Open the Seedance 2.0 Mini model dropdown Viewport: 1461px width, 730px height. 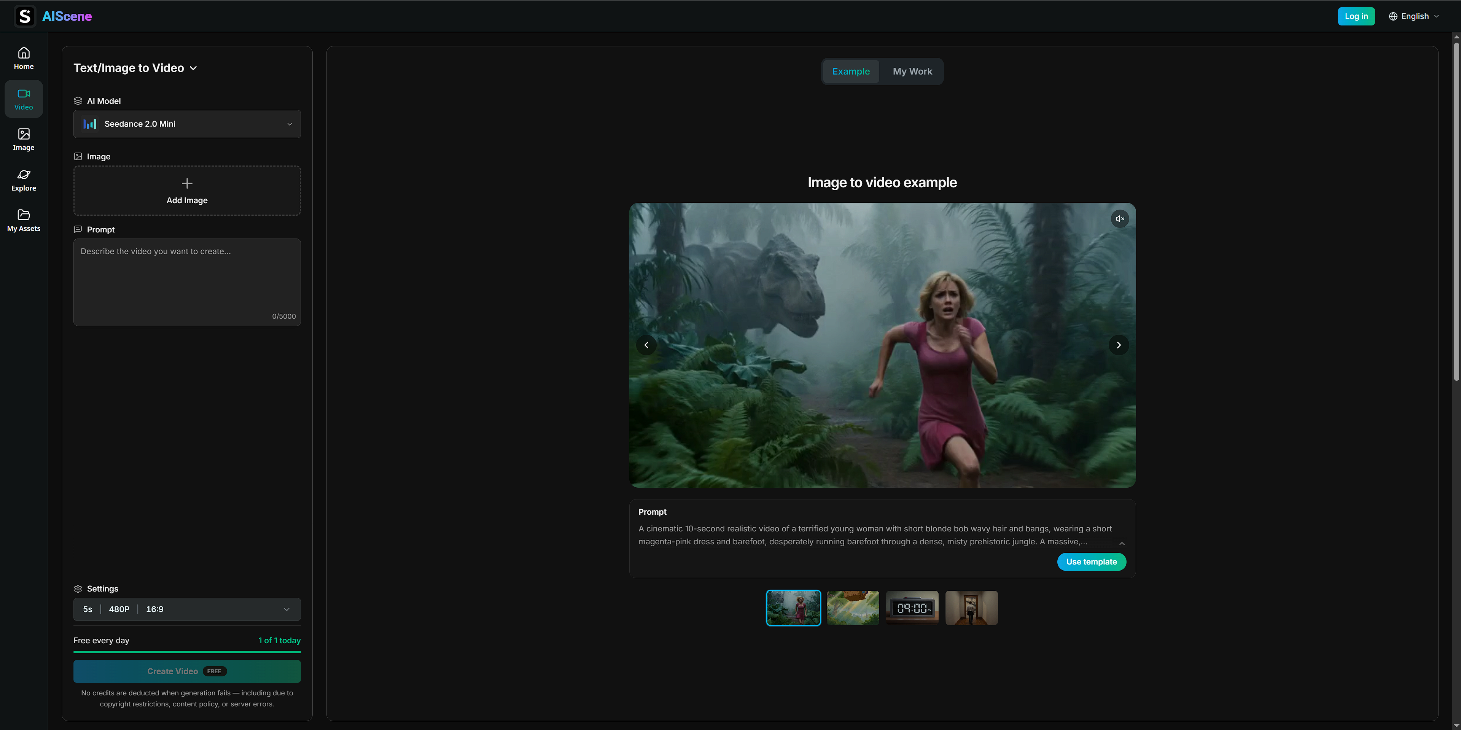coord(187,124)
